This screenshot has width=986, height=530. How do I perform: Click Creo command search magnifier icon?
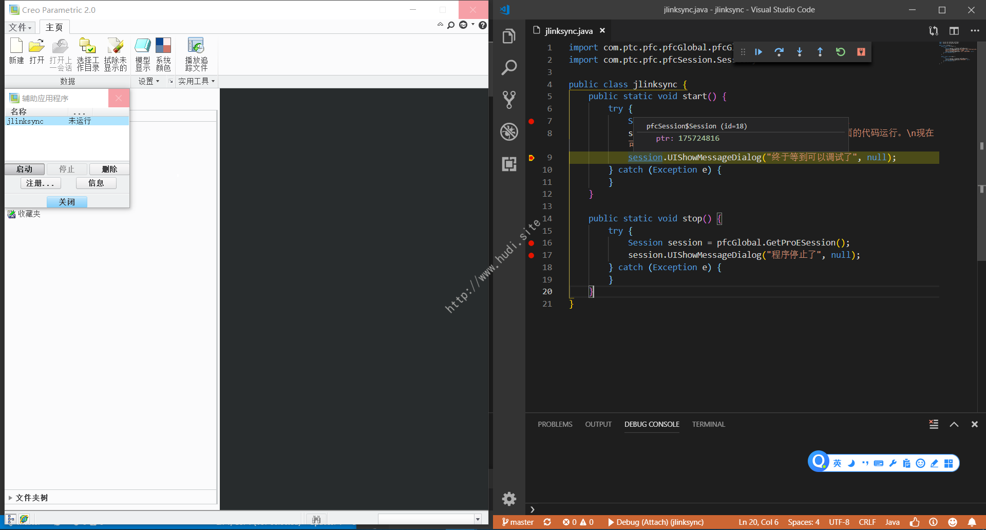point(451,25)
